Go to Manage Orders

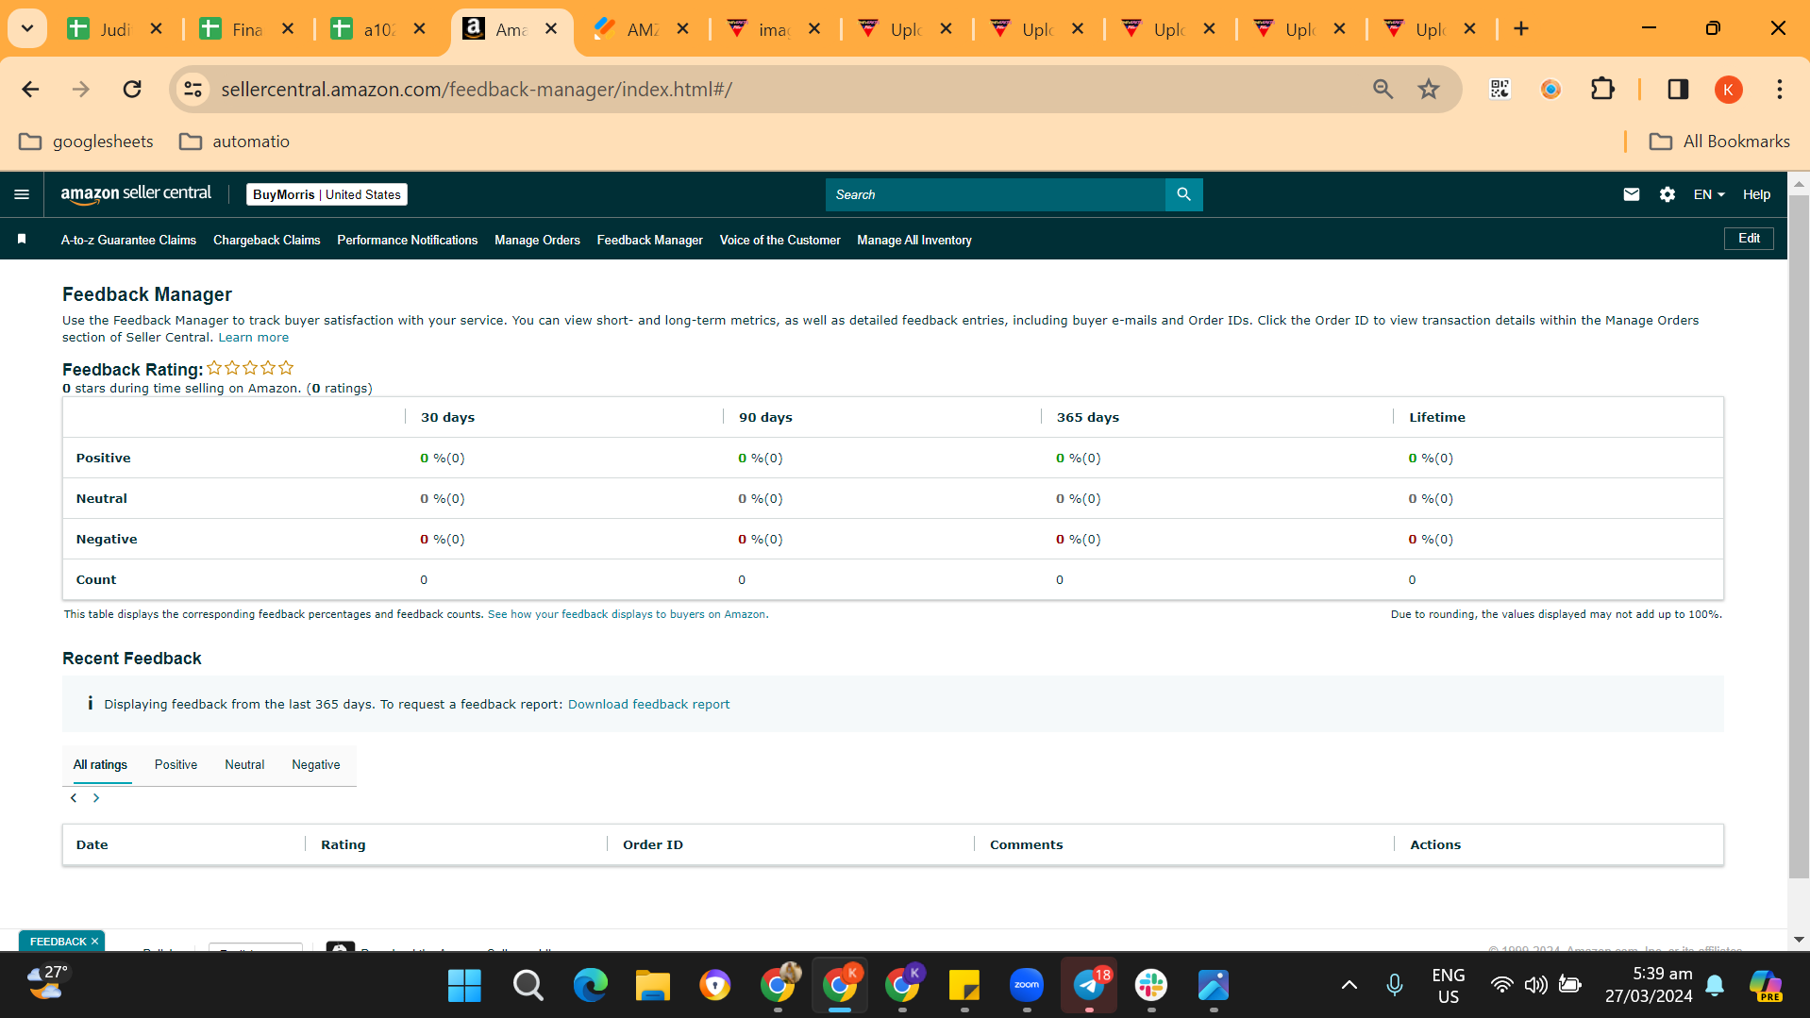537,241
